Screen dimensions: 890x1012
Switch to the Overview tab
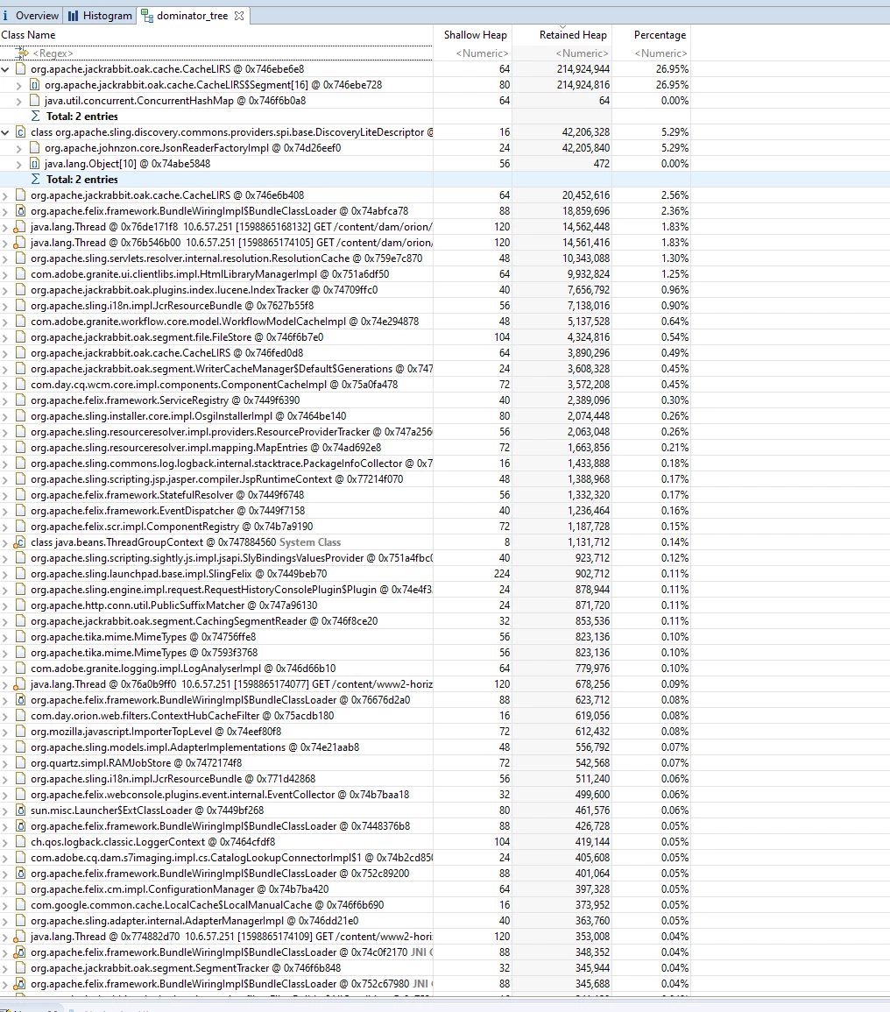(x=31, y=16)
